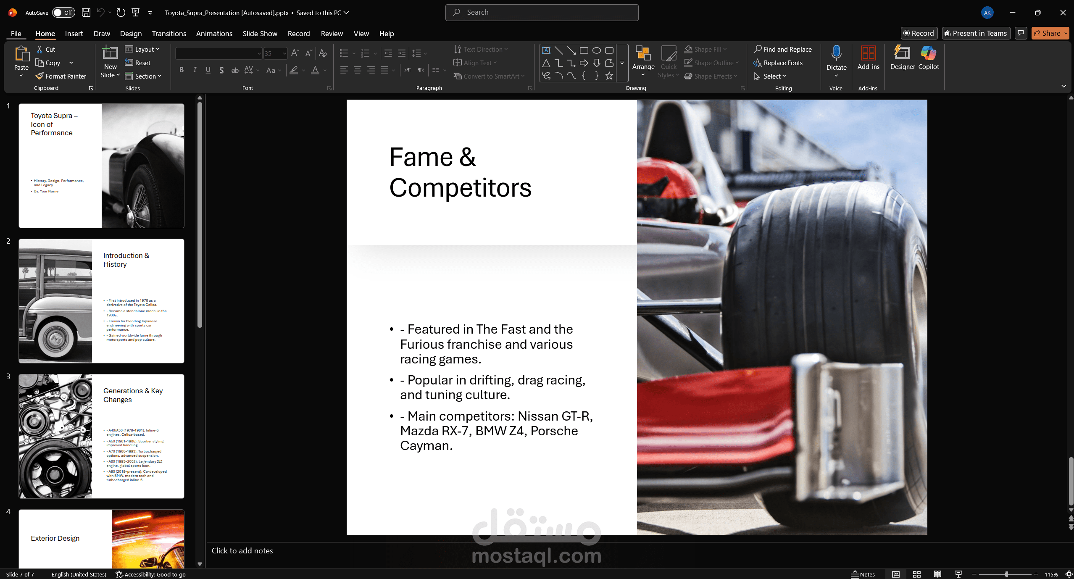Launch Copilot from the ribbon
The height and width of the screenshot is (579, 1074).
tap(928, 58)
